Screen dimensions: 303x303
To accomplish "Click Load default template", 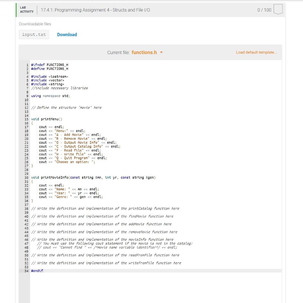I will click(x=256, y=52).
